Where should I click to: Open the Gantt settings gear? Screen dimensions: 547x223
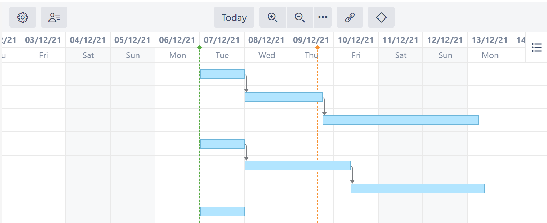22,17
